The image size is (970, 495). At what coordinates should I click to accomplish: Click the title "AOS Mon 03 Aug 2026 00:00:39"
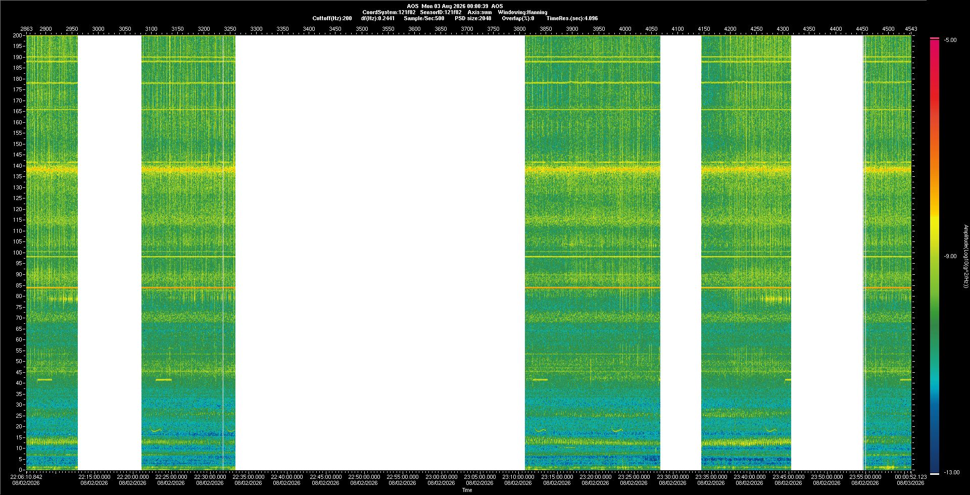(448, 6)
